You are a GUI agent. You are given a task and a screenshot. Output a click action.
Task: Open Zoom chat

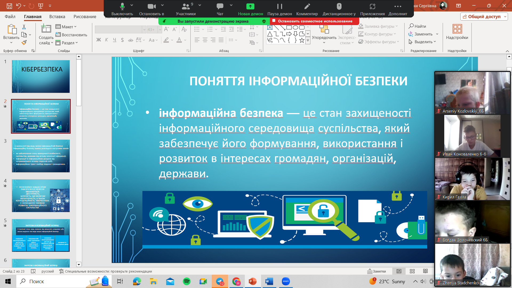[x=220, y=9]
